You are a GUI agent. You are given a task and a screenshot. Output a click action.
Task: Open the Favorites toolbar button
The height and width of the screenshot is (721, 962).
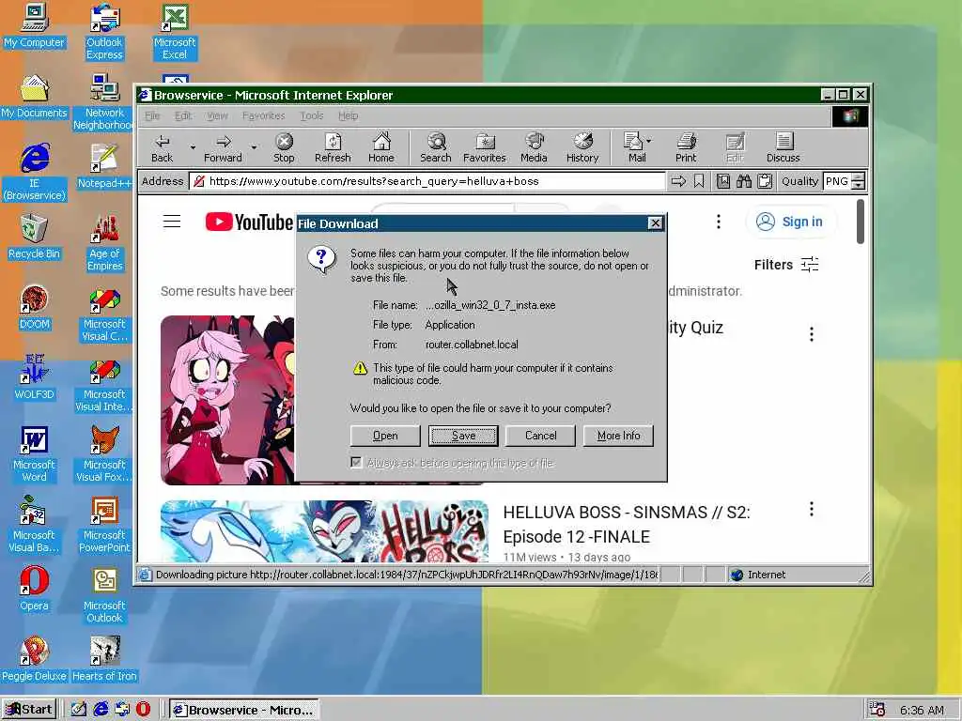coord(484,147)
